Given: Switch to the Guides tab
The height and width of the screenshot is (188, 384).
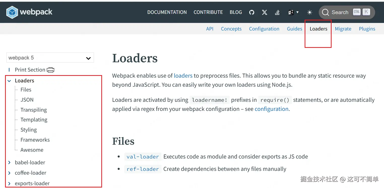Looking at the screenshot, I should pos(295,29).
